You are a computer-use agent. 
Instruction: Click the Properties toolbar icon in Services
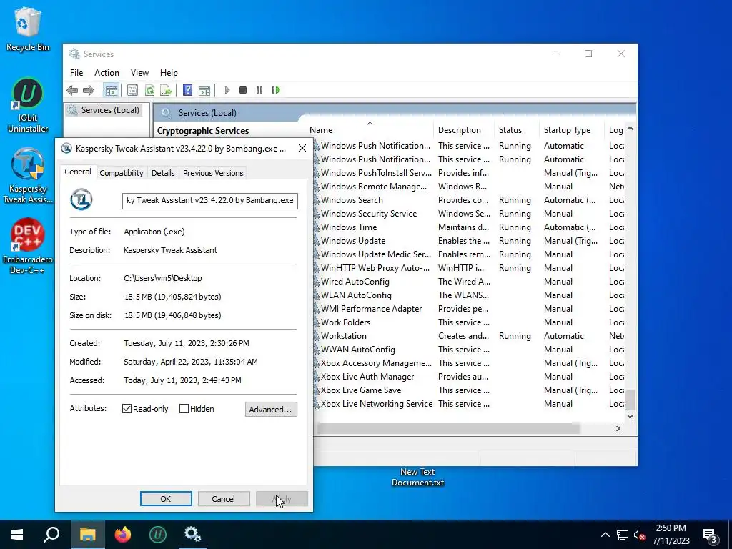tap(132, 90)
